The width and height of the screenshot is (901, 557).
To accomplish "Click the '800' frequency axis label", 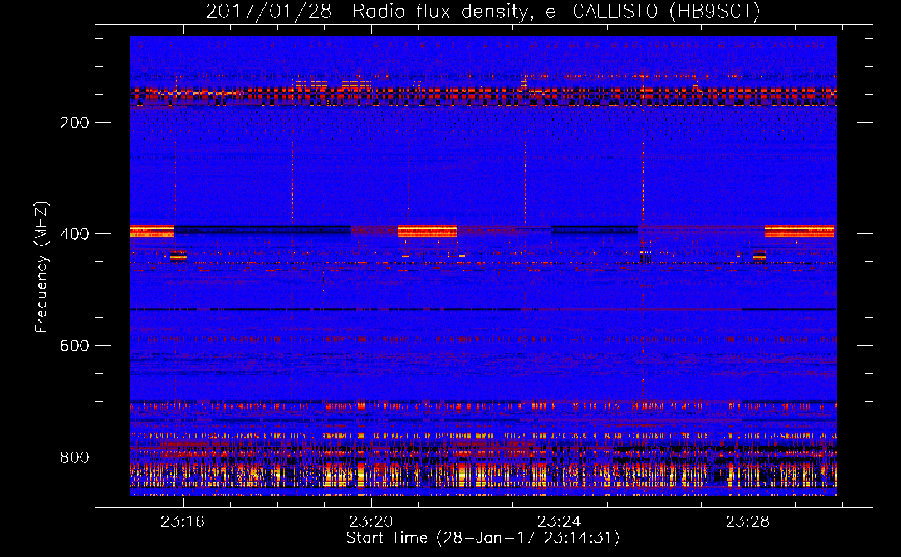I will coord(75,457).
